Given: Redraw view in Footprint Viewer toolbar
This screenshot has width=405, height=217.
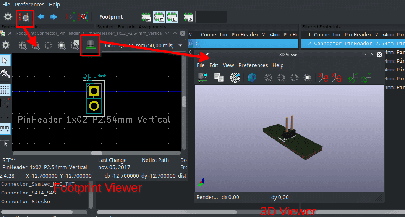Looking at the screenshot, I should coord(48,45).
